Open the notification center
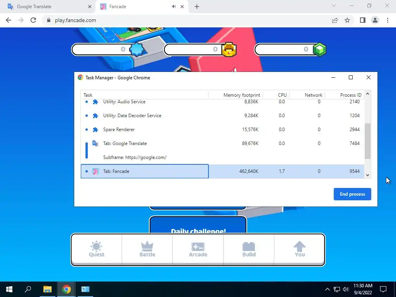The width and height of the screenshot is (396, 297). [x=383, y=289]
